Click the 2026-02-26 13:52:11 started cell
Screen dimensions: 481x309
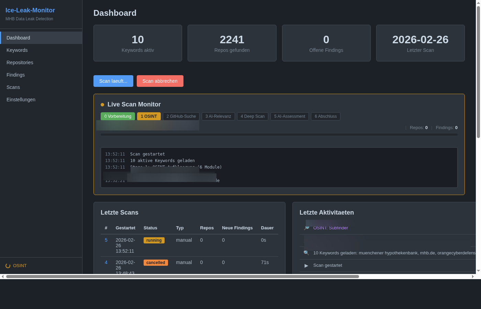[125, 245]
